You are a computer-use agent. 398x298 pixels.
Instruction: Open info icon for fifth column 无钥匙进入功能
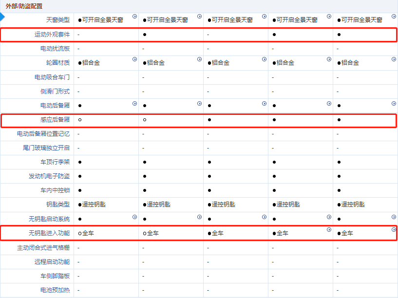pyautogui.click(x=394, y=230)
